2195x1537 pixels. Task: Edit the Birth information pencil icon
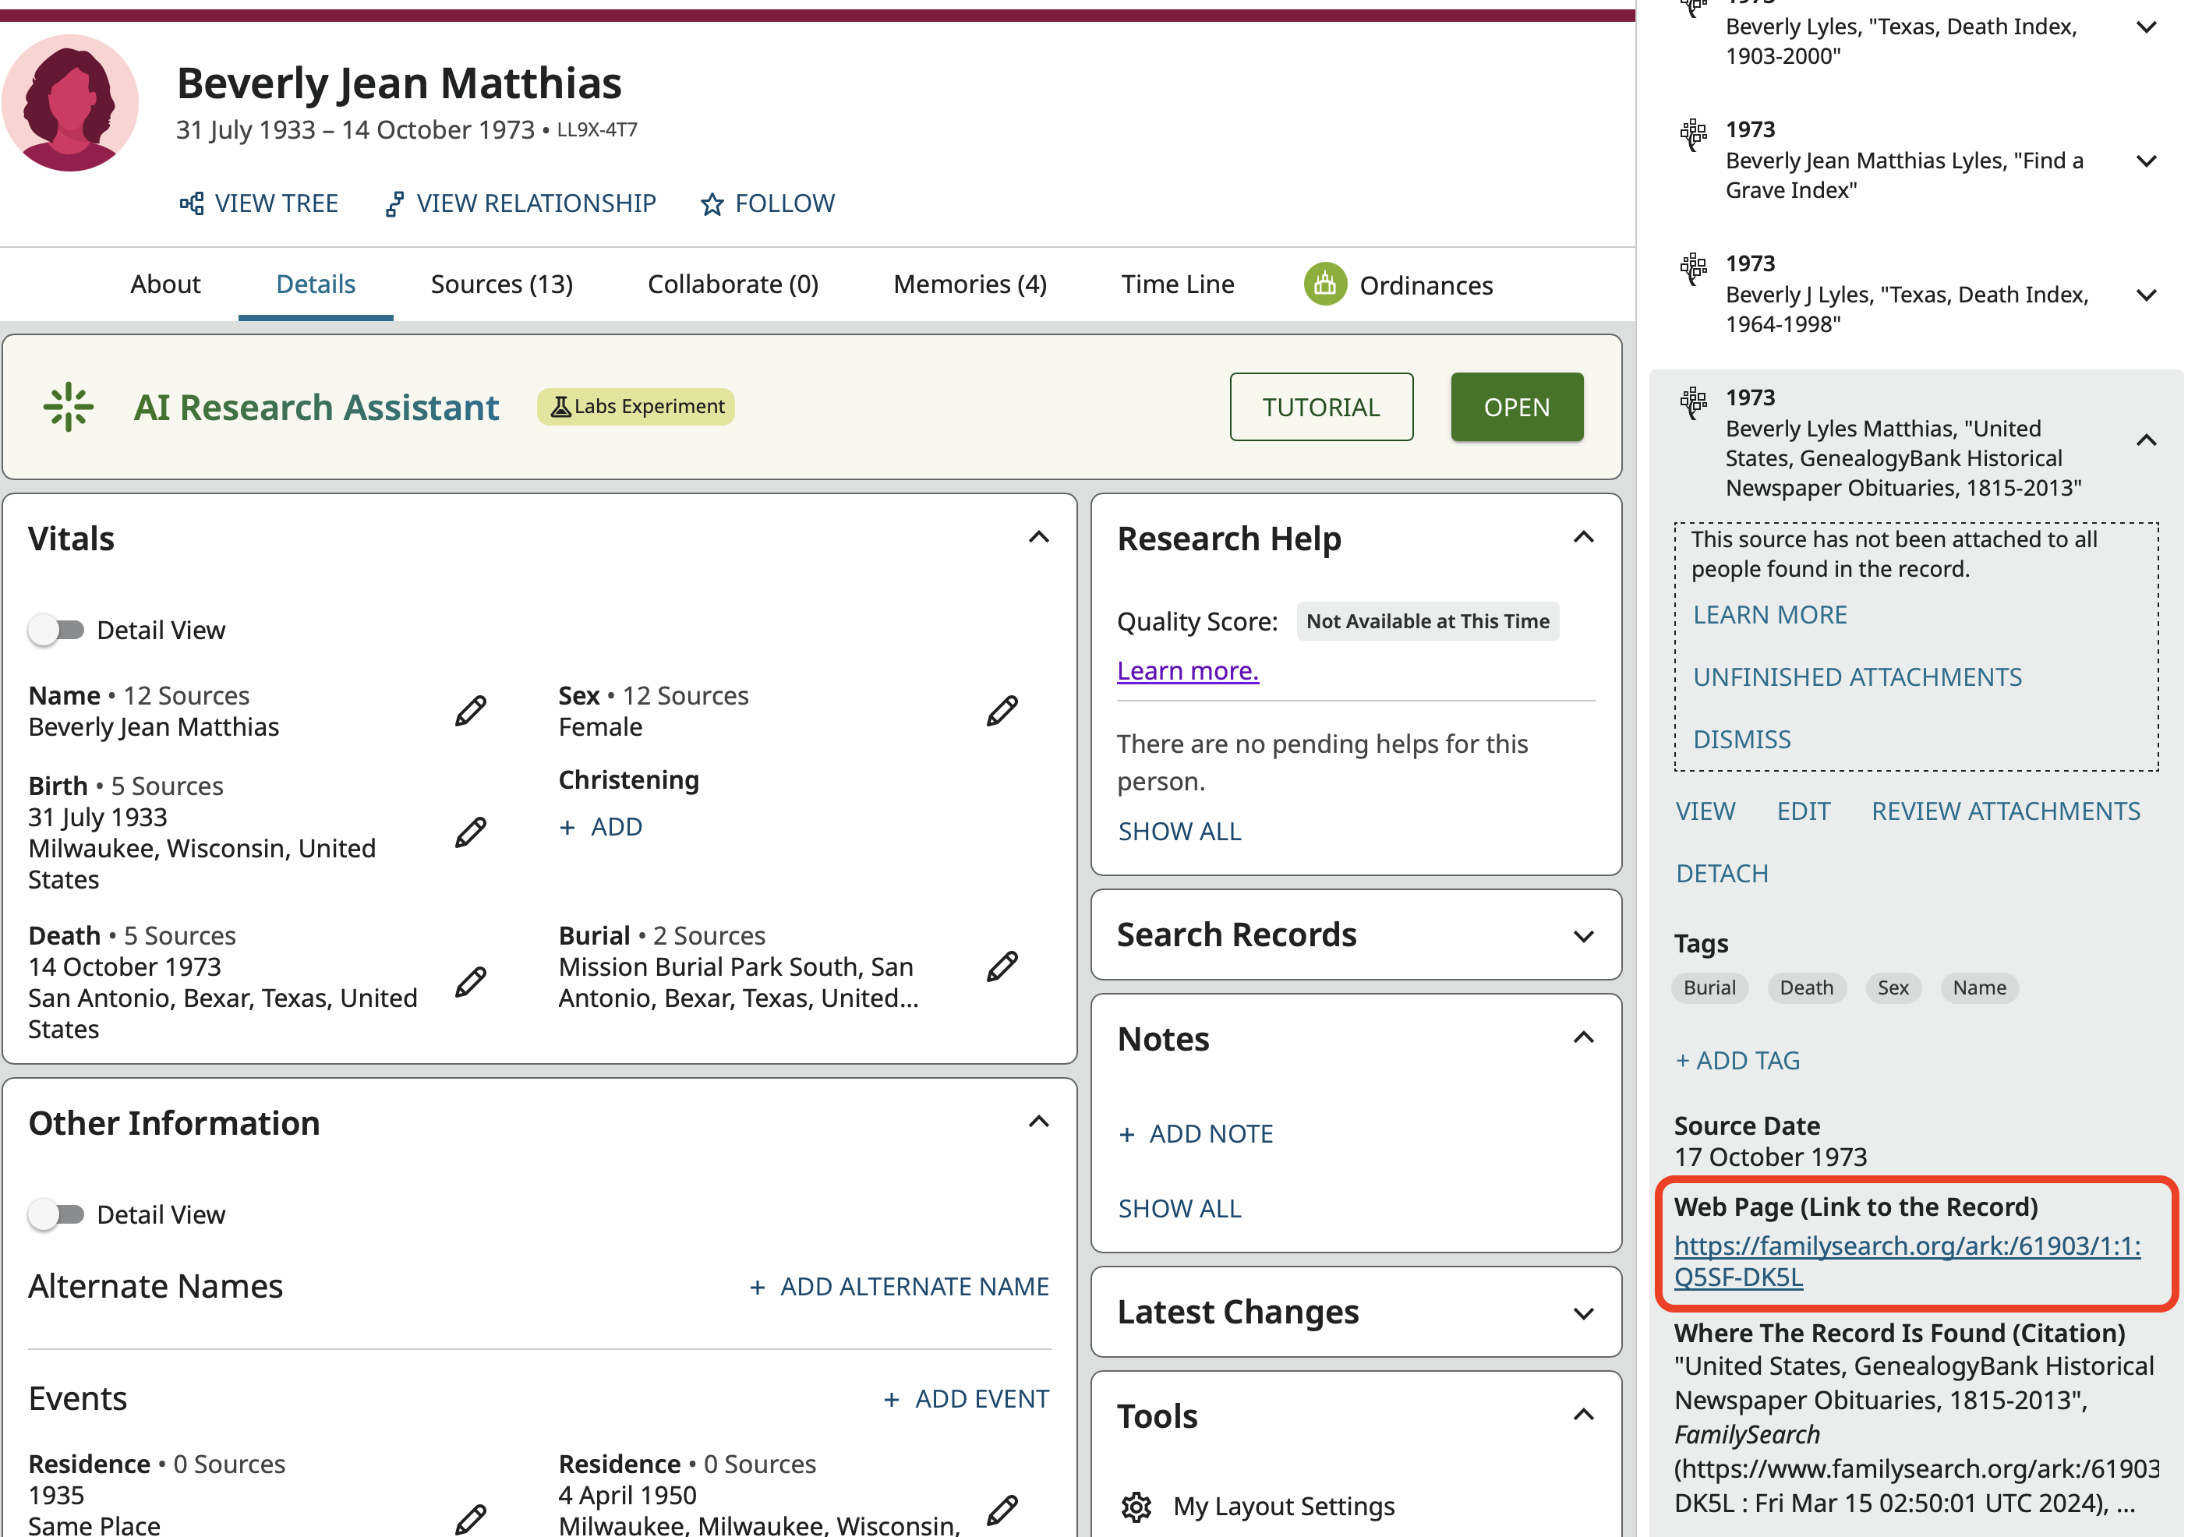470,832
